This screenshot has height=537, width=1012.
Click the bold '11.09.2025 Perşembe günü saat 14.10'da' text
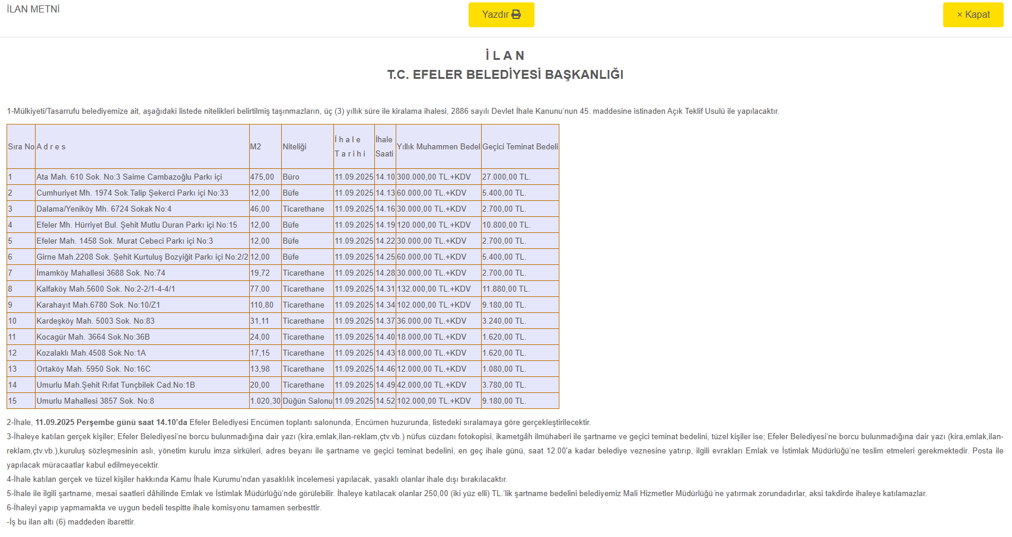pyautogui.click(x=111, y=423)
